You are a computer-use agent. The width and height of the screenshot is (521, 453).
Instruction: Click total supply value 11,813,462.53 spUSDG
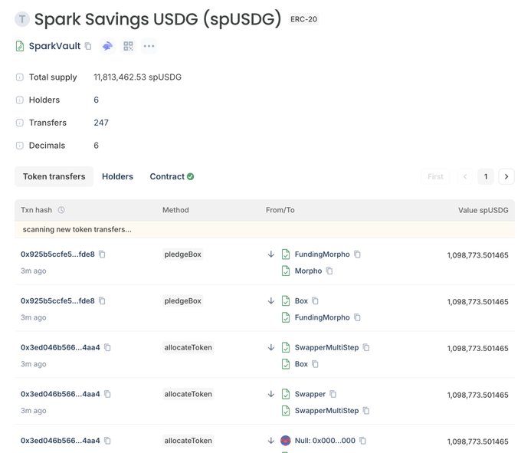(138, 77)
